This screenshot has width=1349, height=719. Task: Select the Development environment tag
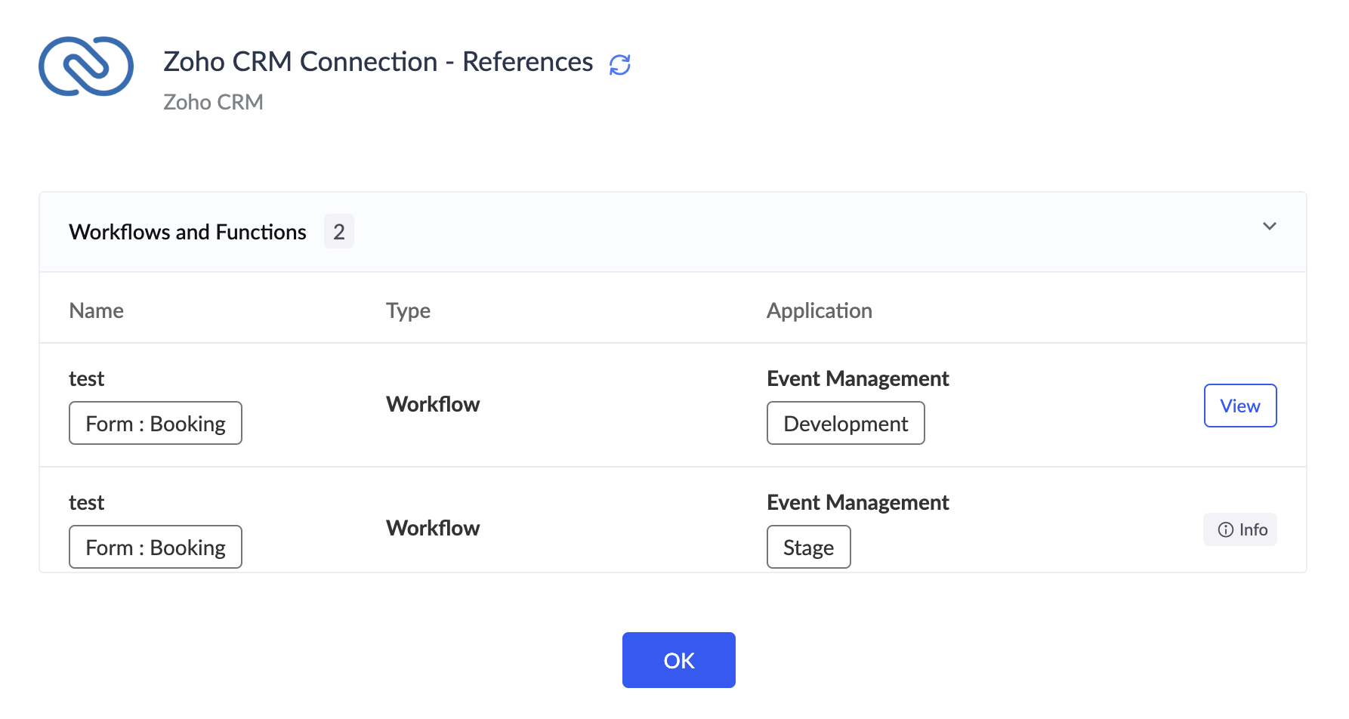(845, 424)
